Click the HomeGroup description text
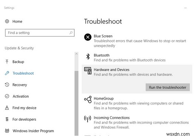Screen dimensions: 194x138 click(139, 106)
